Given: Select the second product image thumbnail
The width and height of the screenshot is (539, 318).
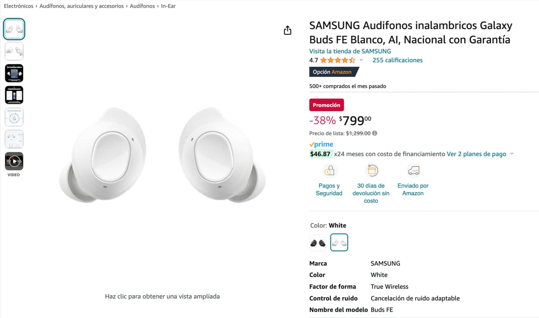Looking at the screenshot, I should (x=14, y=51).
